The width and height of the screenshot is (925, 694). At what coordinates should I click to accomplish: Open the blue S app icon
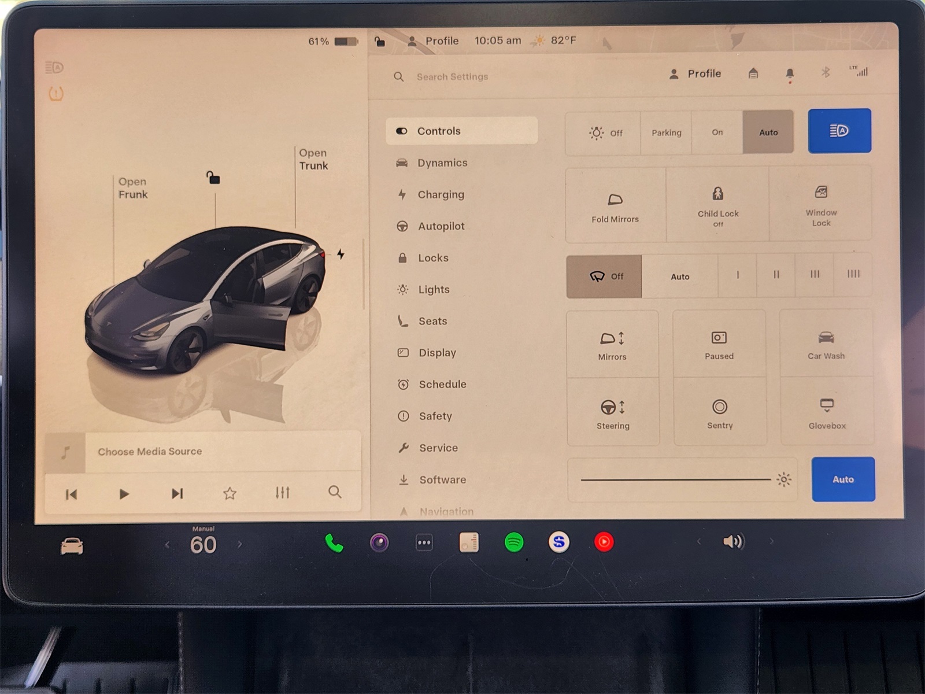[559, 542]
